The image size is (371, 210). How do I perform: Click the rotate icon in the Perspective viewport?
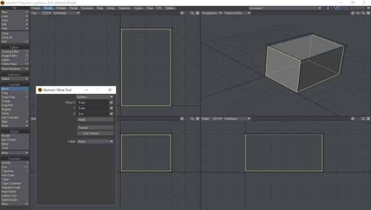click(358, 13)
